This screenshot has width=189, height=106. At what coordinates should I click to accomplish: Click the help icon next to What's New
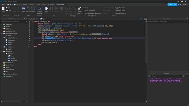pyautogui.click(x=178, y=5)
